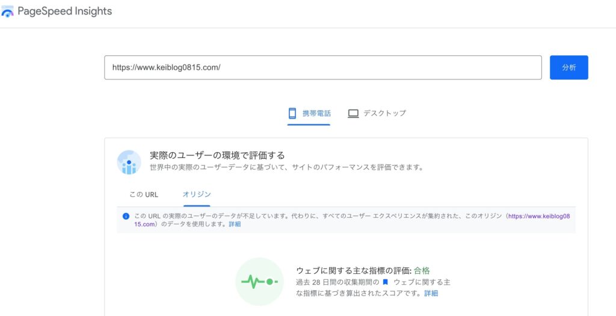Screen dimensions: 616x316
Task: Click the desktop laptop icon
Action: (353, 114)
